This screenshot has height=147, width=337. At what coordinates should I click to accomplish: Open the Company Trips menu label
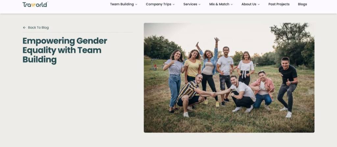pyautogui.click(x=159, y=4)
